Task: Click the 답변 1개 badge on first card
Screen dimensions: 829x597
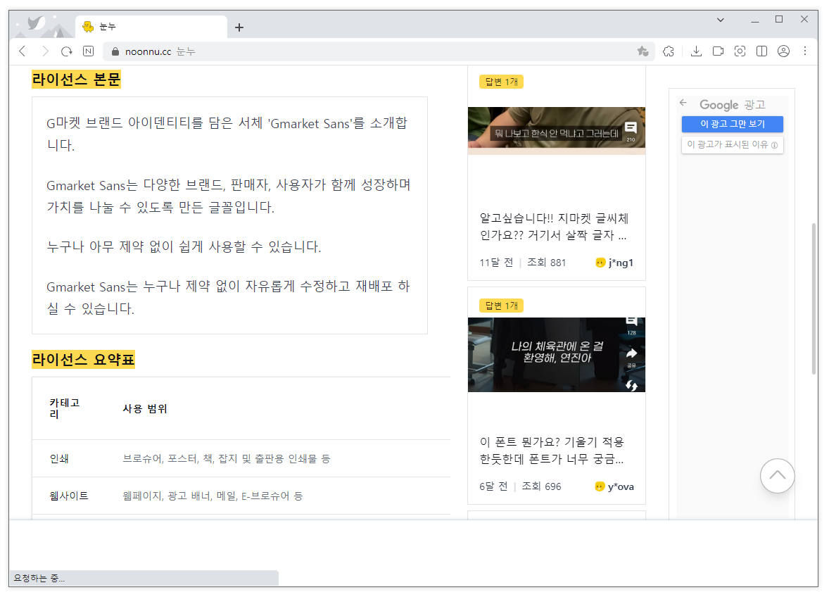Action: [x=501, y=82]
